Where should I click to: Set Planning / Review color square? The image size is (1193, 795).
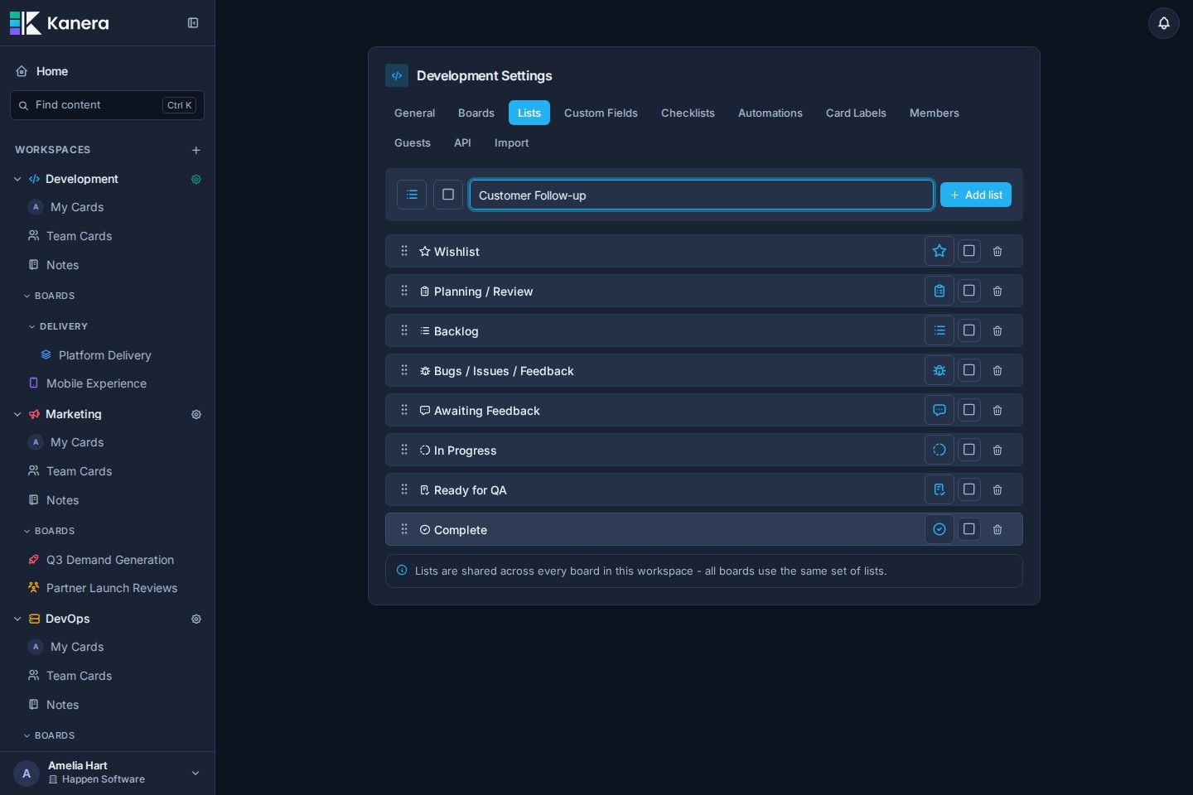(969, 291)
